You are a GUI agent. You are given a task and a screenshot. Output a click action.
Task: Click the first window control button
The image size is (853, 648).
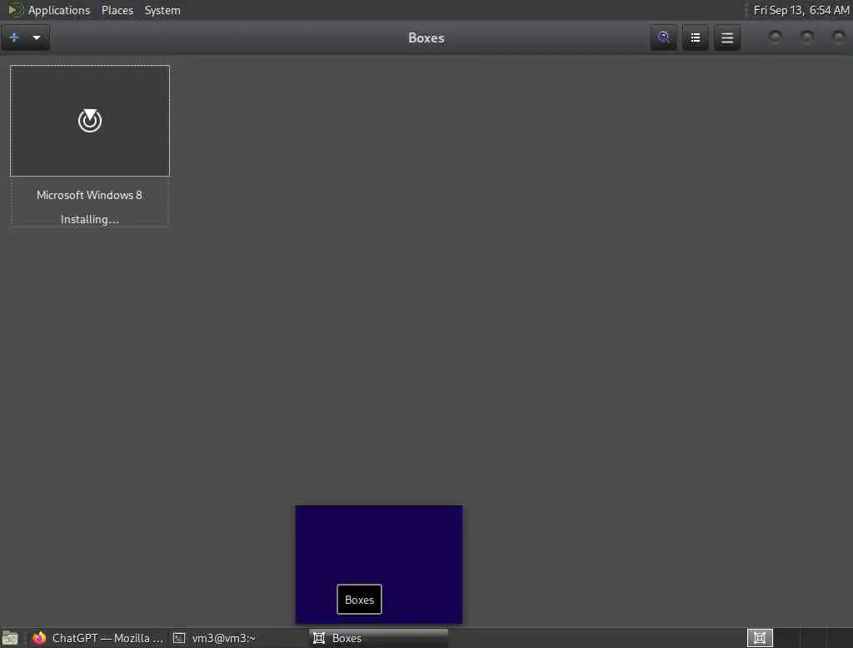point(776,37)
